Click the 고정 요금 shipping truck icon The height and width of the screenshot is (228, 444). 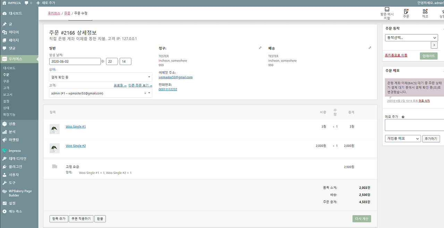pos(54,167)
